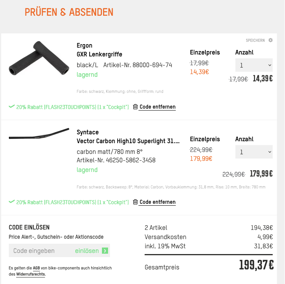The height and width of the screenshot is (284, 285).
Task: Click trash icon for Syntace handlebar code
Action: (135, 202)
